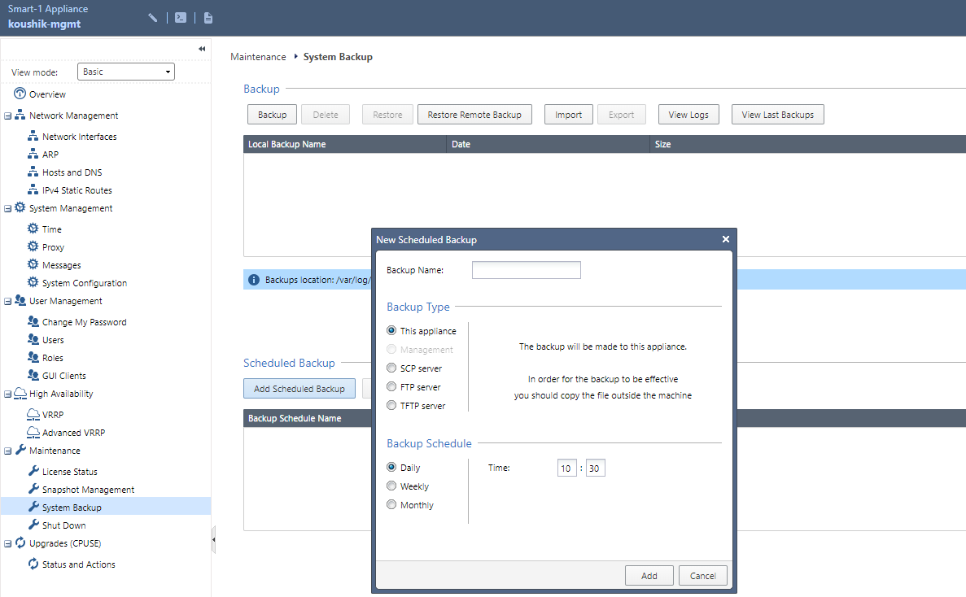Image resolution: width=966 pixels, height=597 pixels.
Task: Choose the Weekly backup schedule option
Action: (391, 486)
